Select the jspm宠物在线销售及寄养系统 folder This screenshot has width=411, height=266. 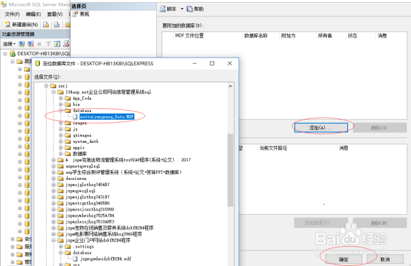point(110,228)
